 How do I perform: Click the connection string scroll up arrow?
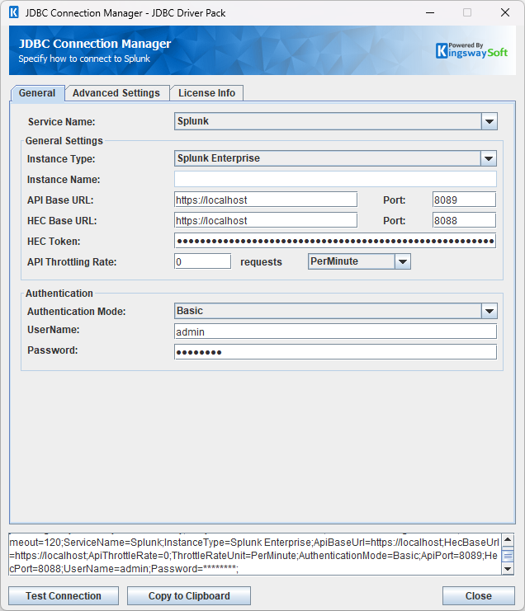coord(508,540)
